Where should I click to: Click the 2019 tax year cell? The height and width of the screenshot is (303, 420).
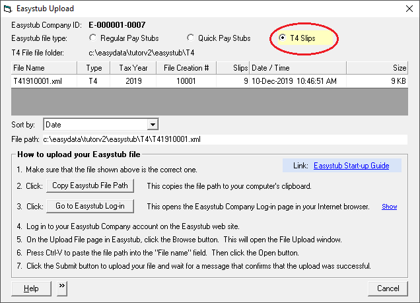(x=133, y=81)
